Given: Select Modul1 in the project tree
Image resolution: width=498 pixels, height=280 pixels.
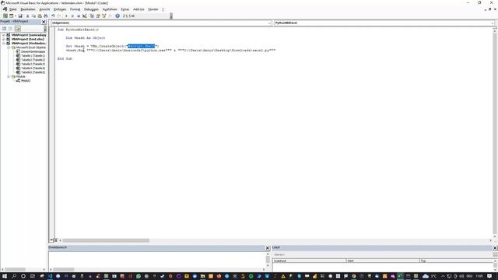Looking at the screenshot, I should (x=26, y=81).
